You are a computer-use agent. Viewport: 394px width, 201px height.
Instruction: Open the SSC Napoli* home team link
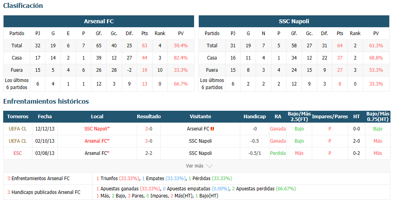click(x=97, y=129)
